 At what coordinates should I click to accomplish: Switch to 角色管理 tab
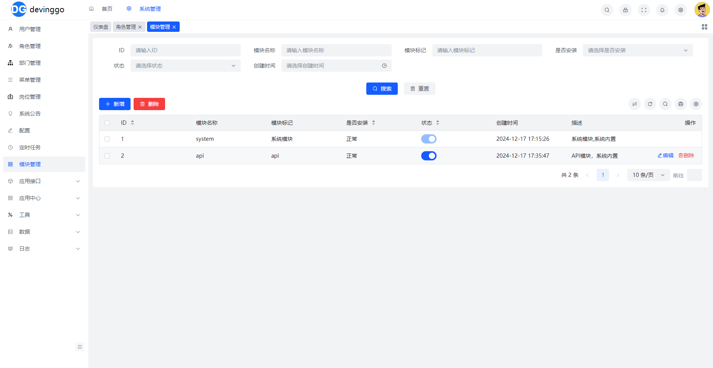[x=126, y=27]
